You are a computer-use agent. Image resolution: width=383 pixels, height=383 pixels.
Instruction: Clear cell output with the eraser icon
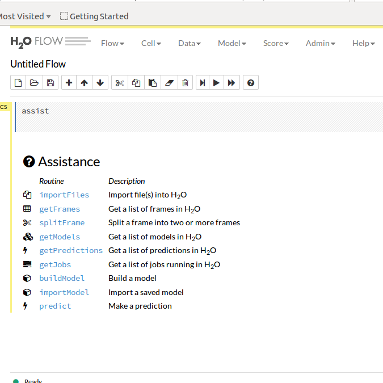point(169,83)
